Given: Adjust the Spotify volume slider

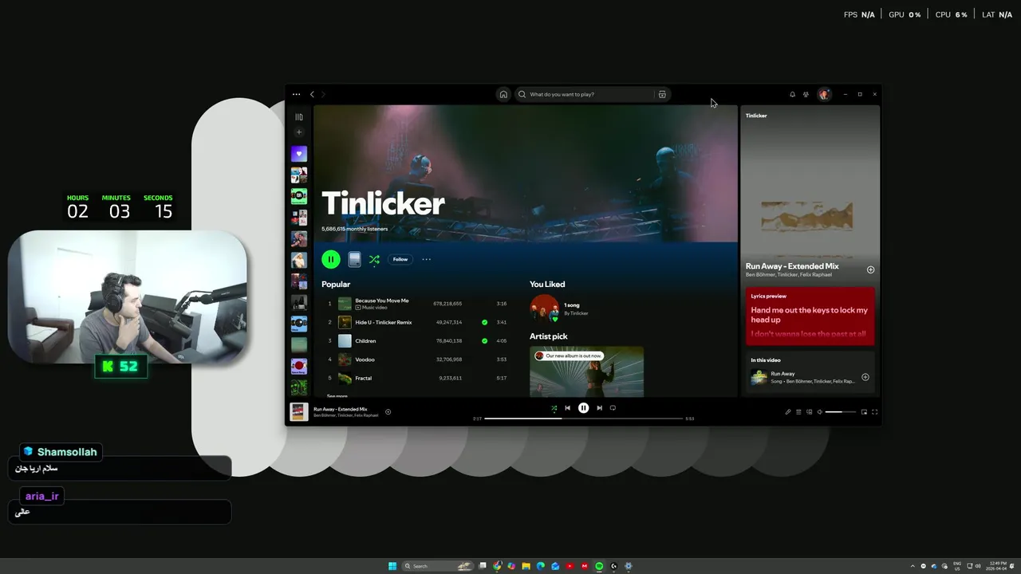Looking at the screenshot, I should coord(840,412).
